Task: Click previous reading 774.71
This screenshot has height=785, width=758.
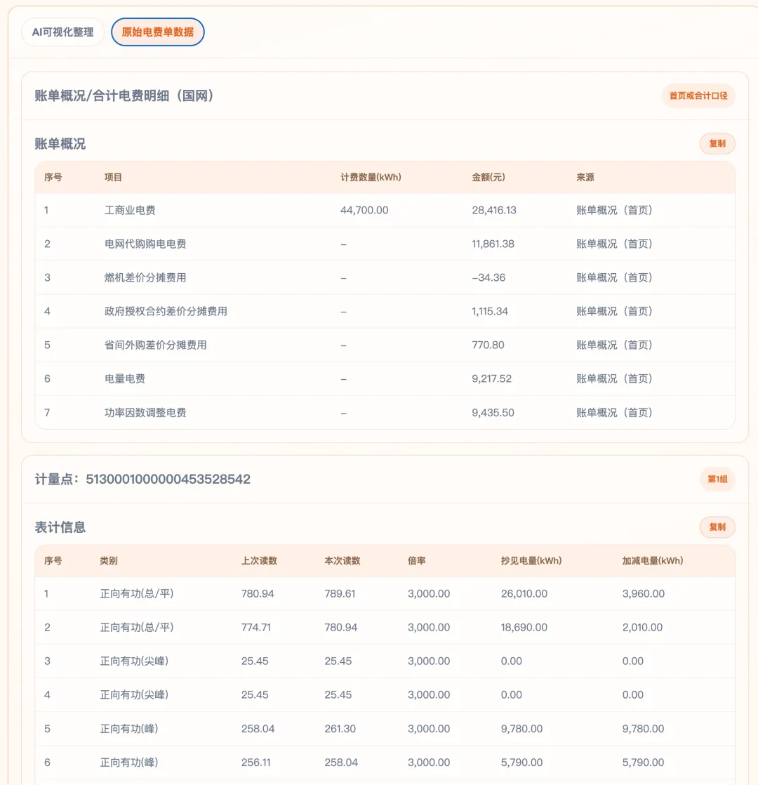Action: coord(256,627)
